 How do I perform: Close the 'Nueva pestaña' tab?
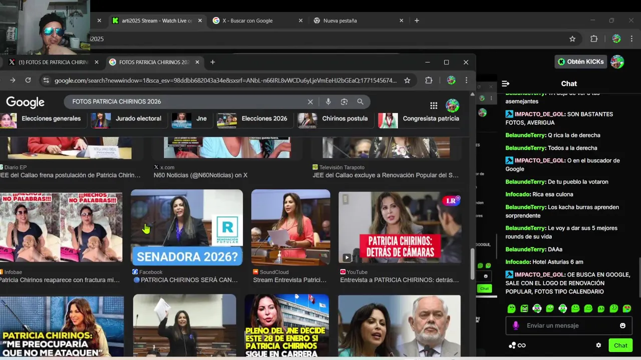pos(401,20)
